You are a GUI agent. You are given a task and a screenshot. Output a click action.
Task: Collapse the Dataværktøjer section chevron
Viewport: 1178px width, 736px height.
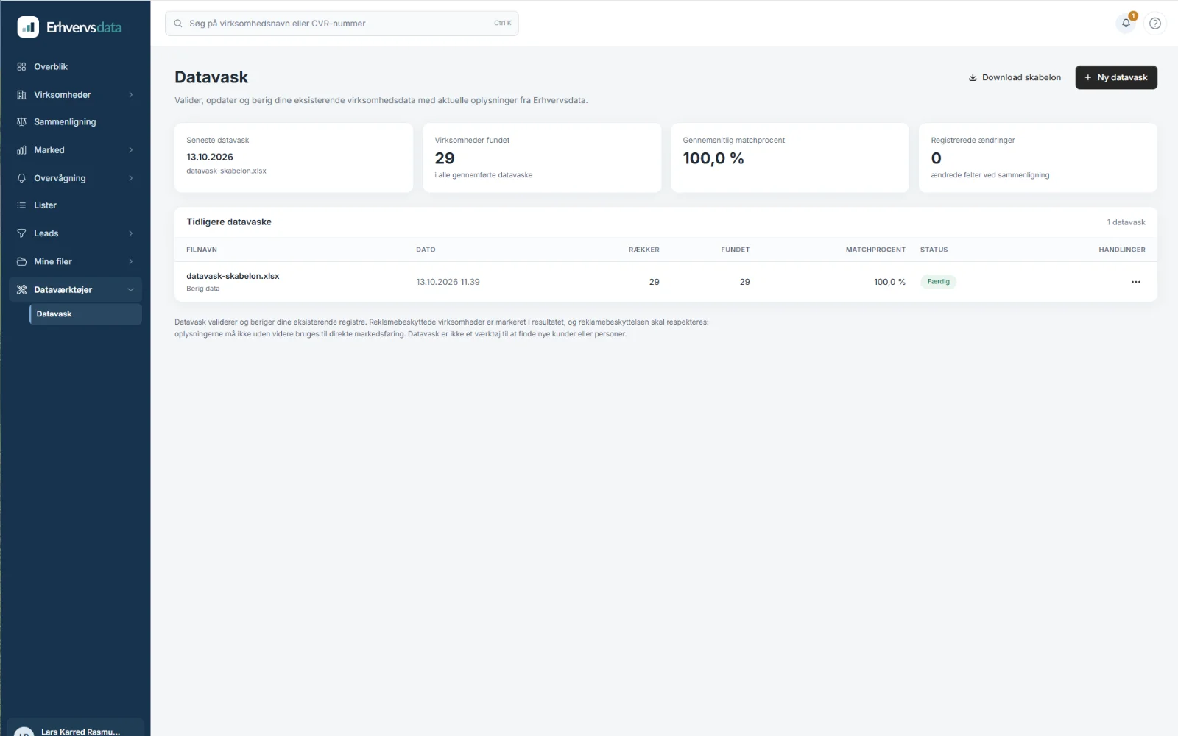tap(131, 290)
